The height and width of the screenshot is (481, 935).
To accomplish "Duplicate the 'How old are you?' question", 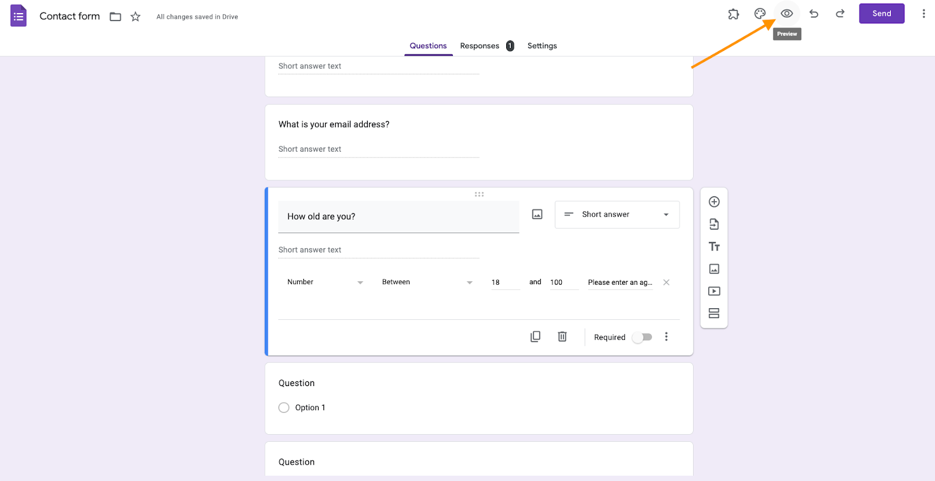I will tap(535, 337).
